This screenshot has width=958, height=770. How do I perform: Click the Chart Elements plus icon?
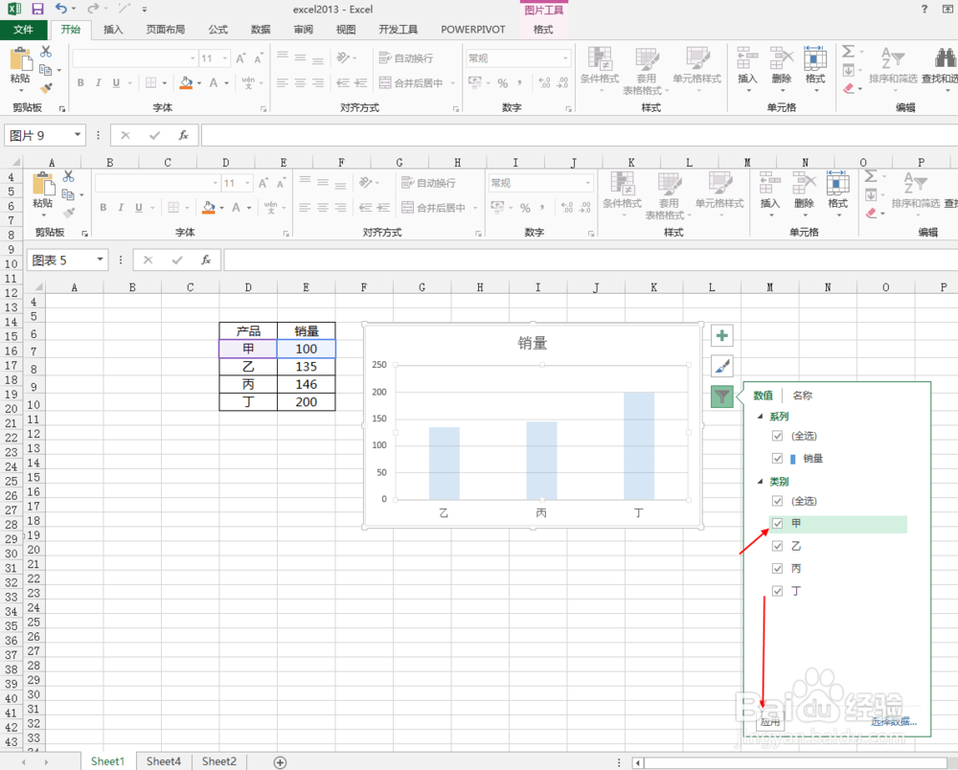[721, 335]
